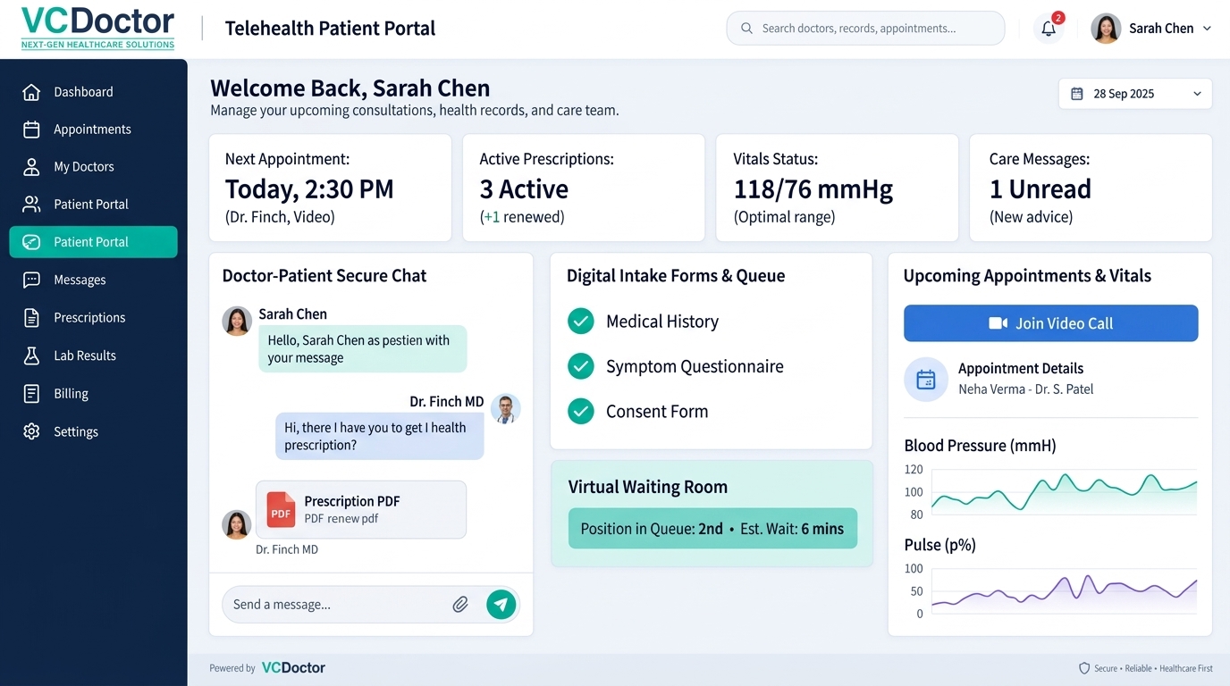Open the 28 Sep 2025 date dropdown

click(x=1135, y=94)
